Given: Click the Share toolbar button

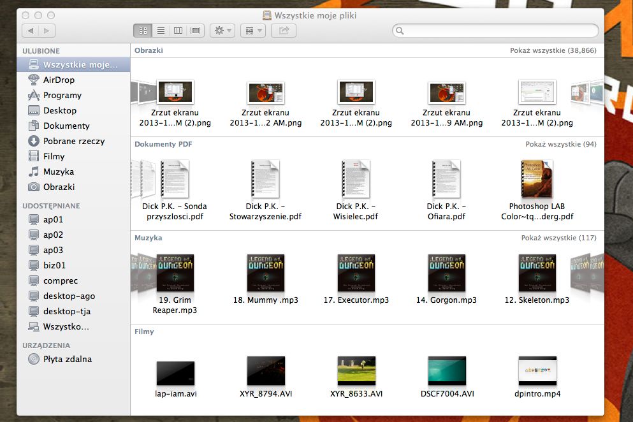Looking at the screenshot, I should pos(284,31).
